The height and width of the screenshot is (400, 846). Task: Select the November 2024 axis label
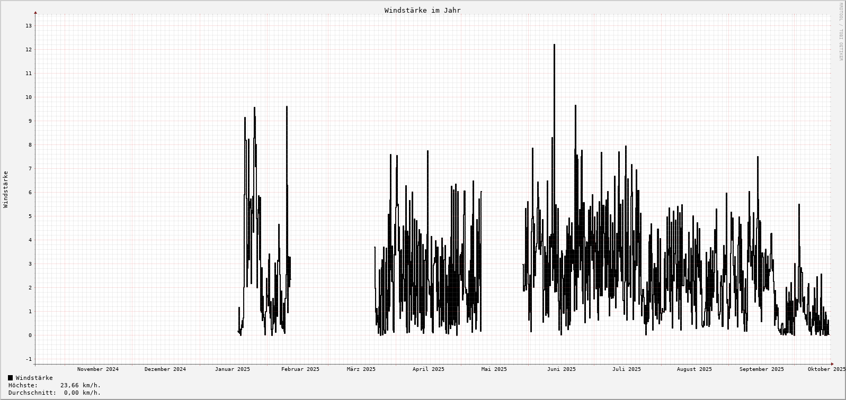pyautogui.click(x=98, y=369)
